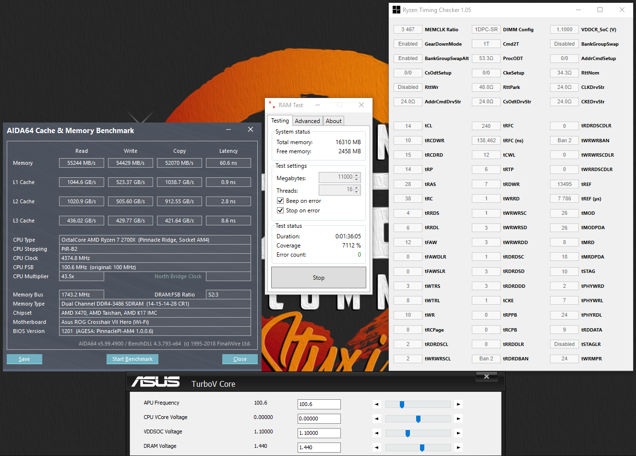Image resolution: width=636 pixels, height=456 pixels.
Task: Click the AIDA64 Close button
Action: [240, 359]
